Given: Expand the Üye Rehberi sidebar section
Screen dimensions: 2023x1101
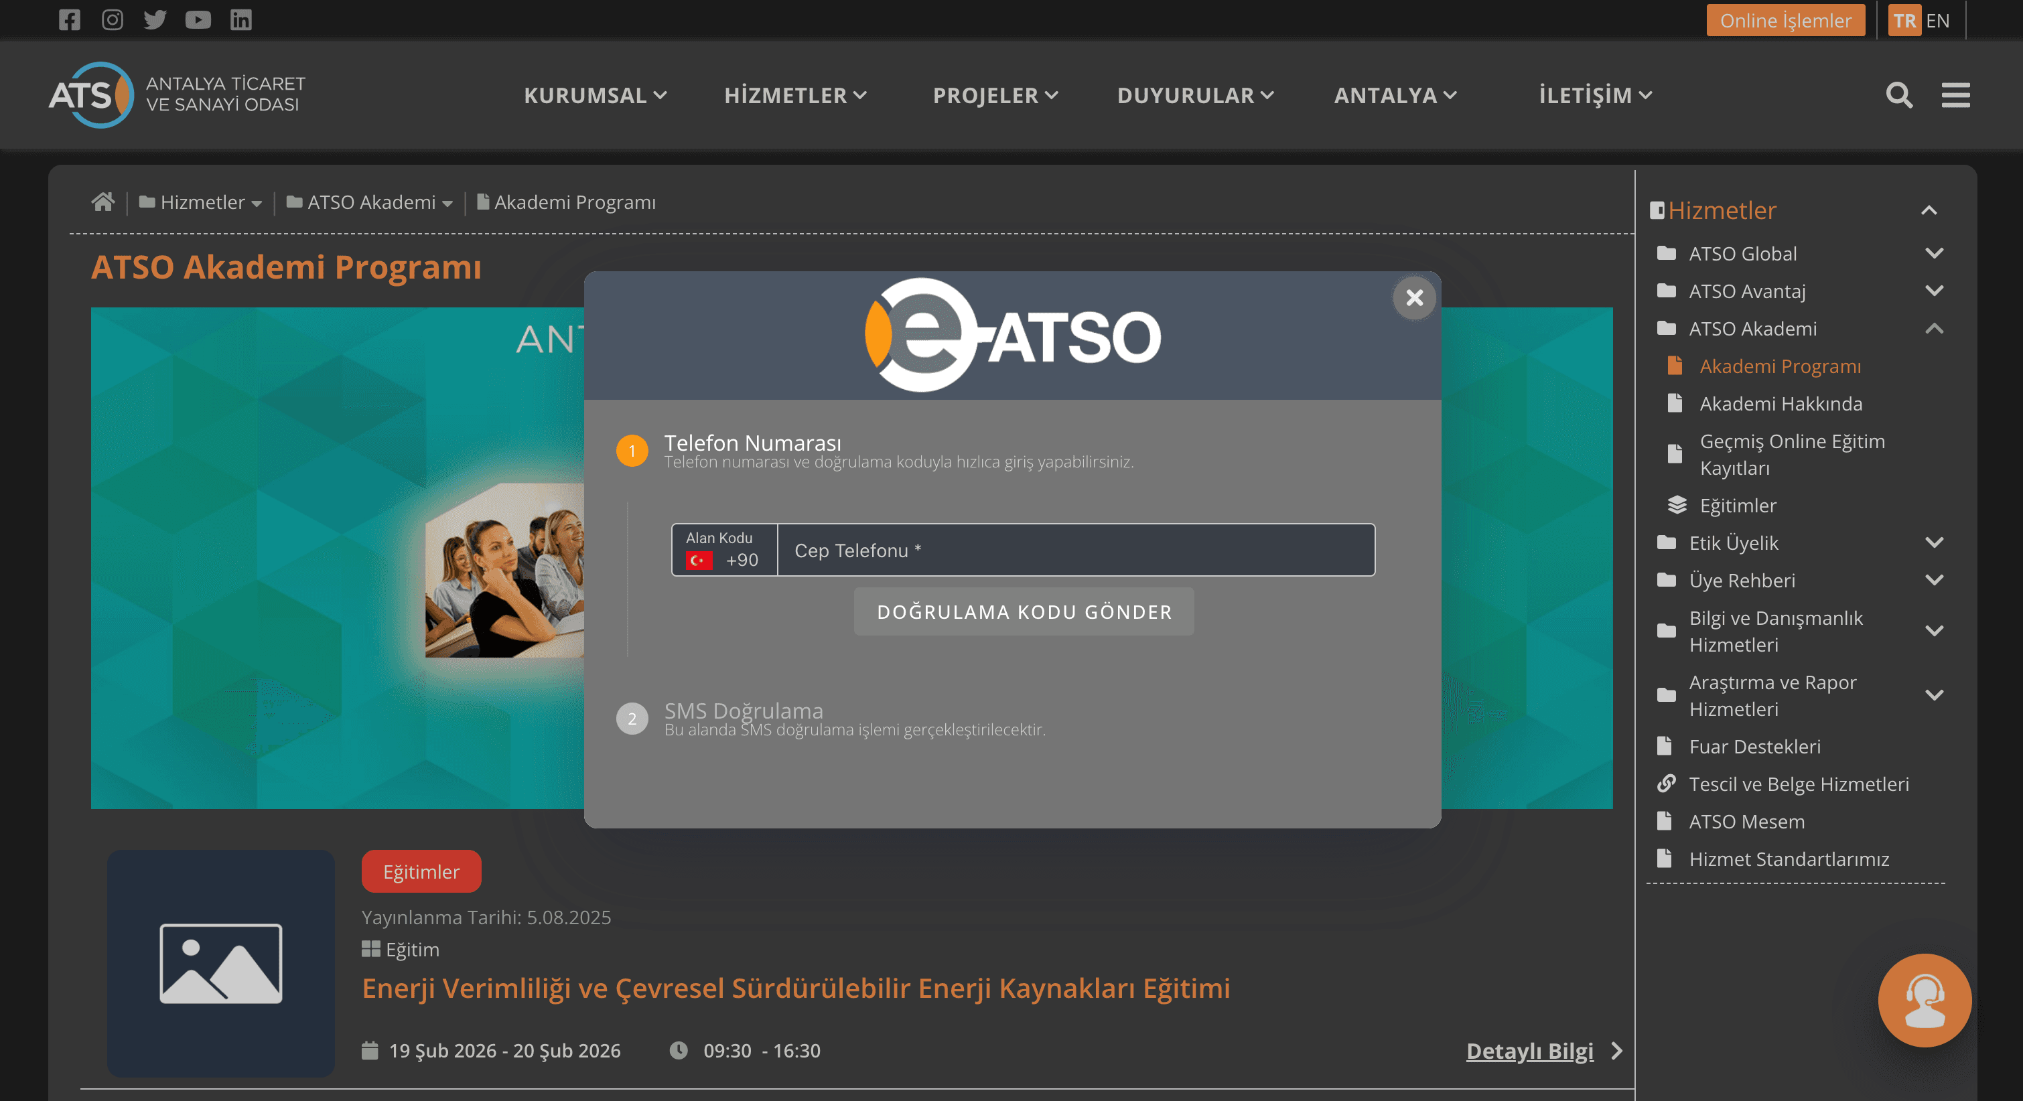Looking at the screenshot, I should [x=1935, y=579].
